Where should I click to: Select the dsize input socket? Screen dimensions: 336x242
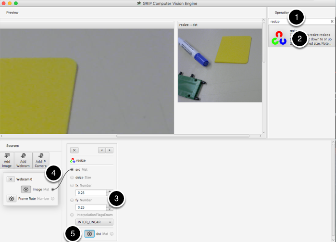click(72, 178)
